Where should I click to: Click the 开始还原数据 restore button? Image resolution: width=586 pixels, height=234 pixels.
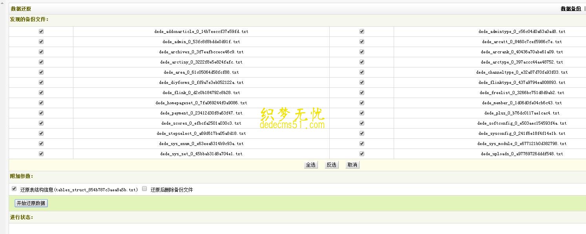click(30, 203)
